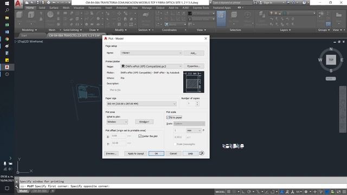Select the Box tool in Modeling panel

[x=20, y=15]
